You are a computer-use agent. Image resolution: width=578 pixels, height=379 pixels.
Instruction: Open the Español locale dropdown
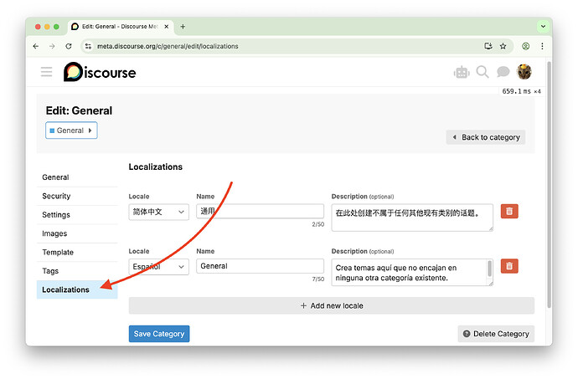(x=158, y=267)
